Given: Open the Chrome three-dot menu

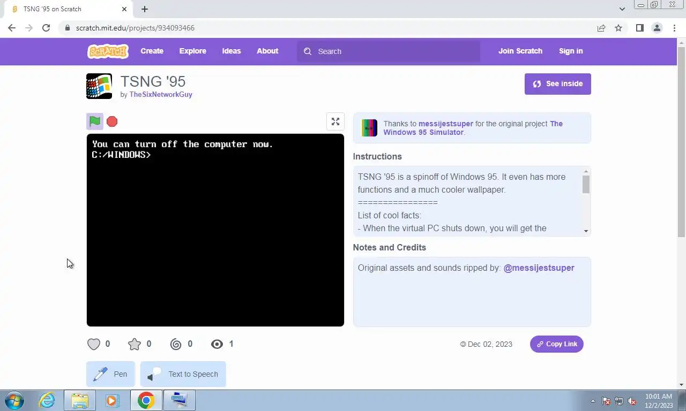Looking at the screenshot, I should pyautogui.click(x=674, y=28).
